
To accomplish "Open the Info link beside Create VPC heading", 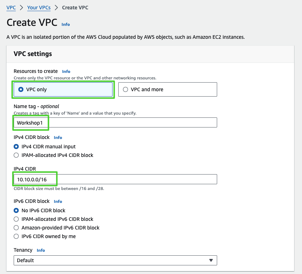I will (66, 24).
